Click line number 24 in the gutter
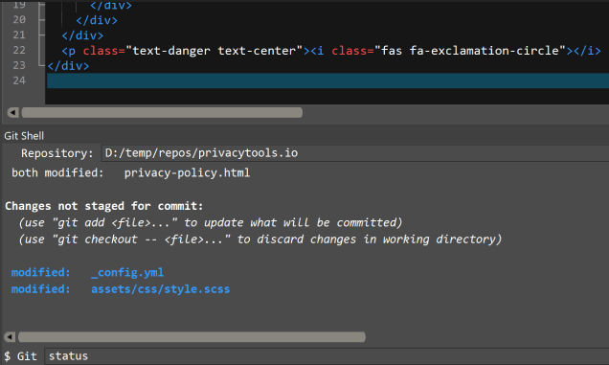This screenshot has width=609, height=365. (19, 80)
